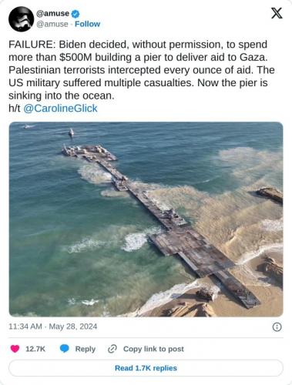The height and width of the screenshot is (385, 292).
Task: Click the stormtrooper profile avatar
Action: [21, 19]
